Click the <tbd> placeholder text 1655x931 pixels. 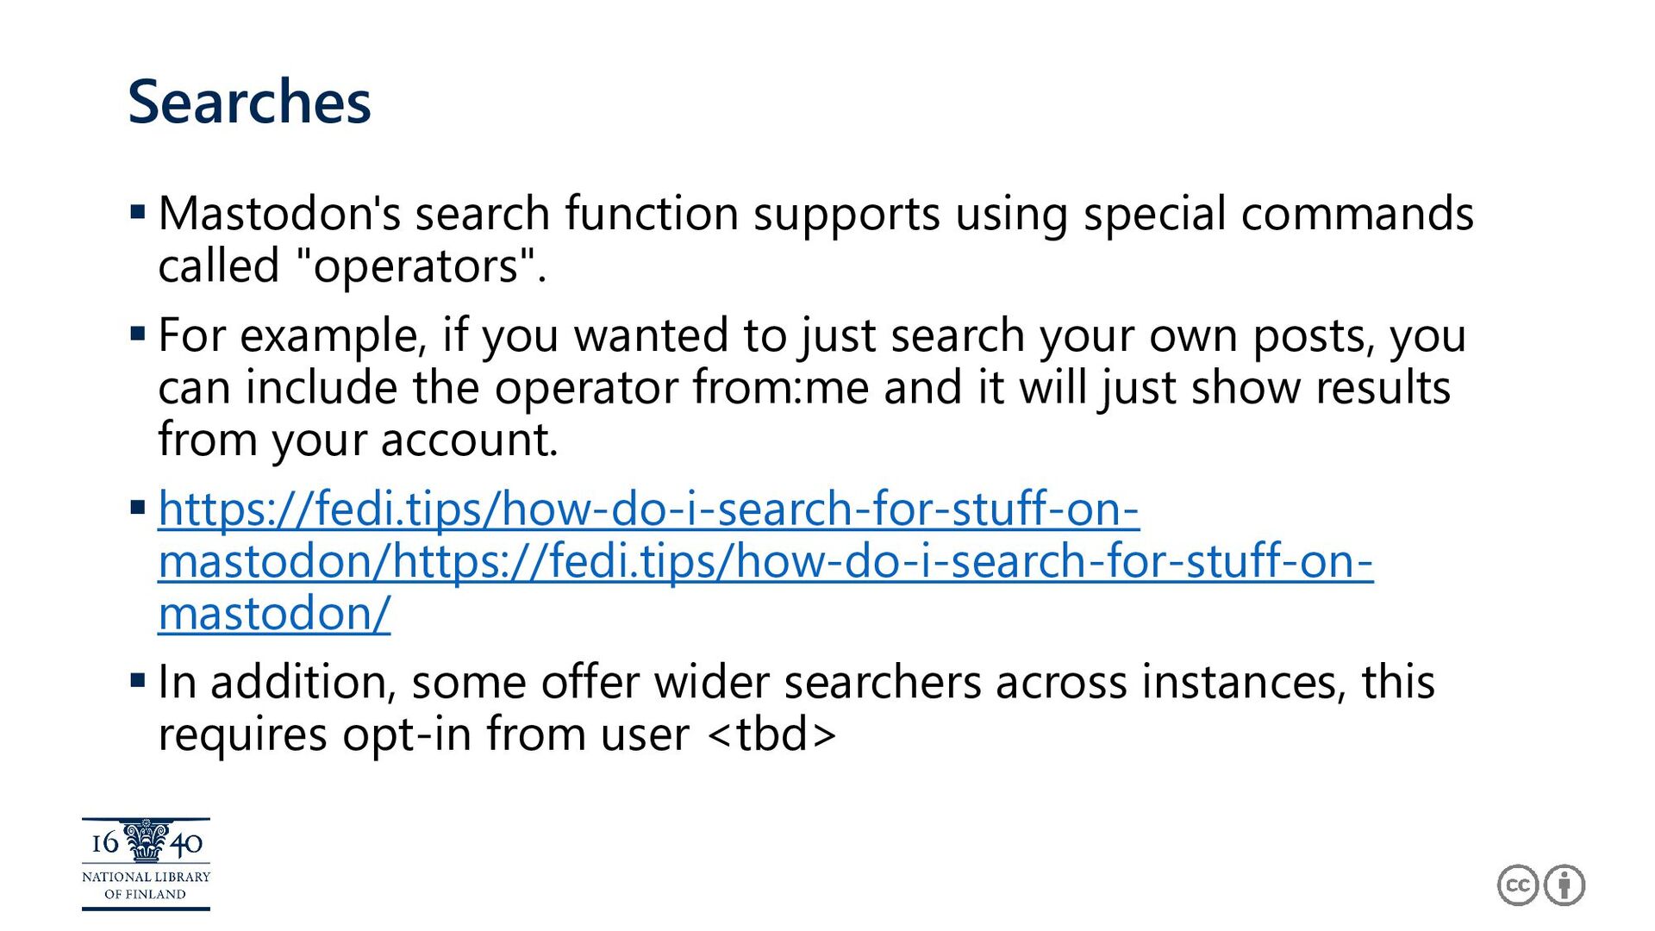[x=771, y=734]
